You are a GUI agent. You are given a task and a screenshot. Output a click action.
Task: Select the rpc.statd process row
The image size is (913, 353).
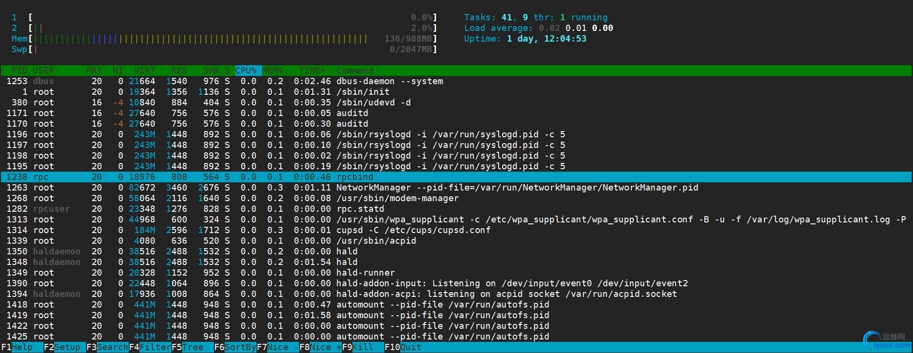point(456,209)
